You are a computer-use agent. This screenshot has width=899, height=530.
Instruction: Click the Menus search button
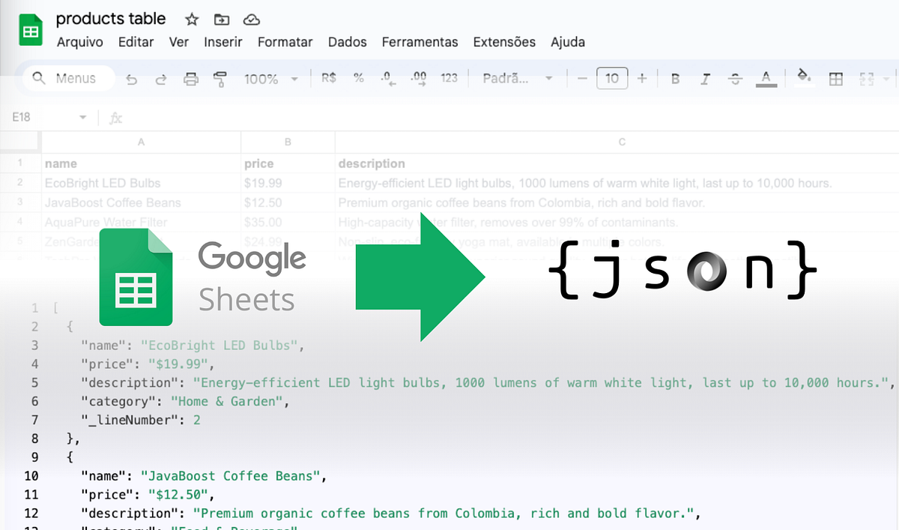pos(67,78)
